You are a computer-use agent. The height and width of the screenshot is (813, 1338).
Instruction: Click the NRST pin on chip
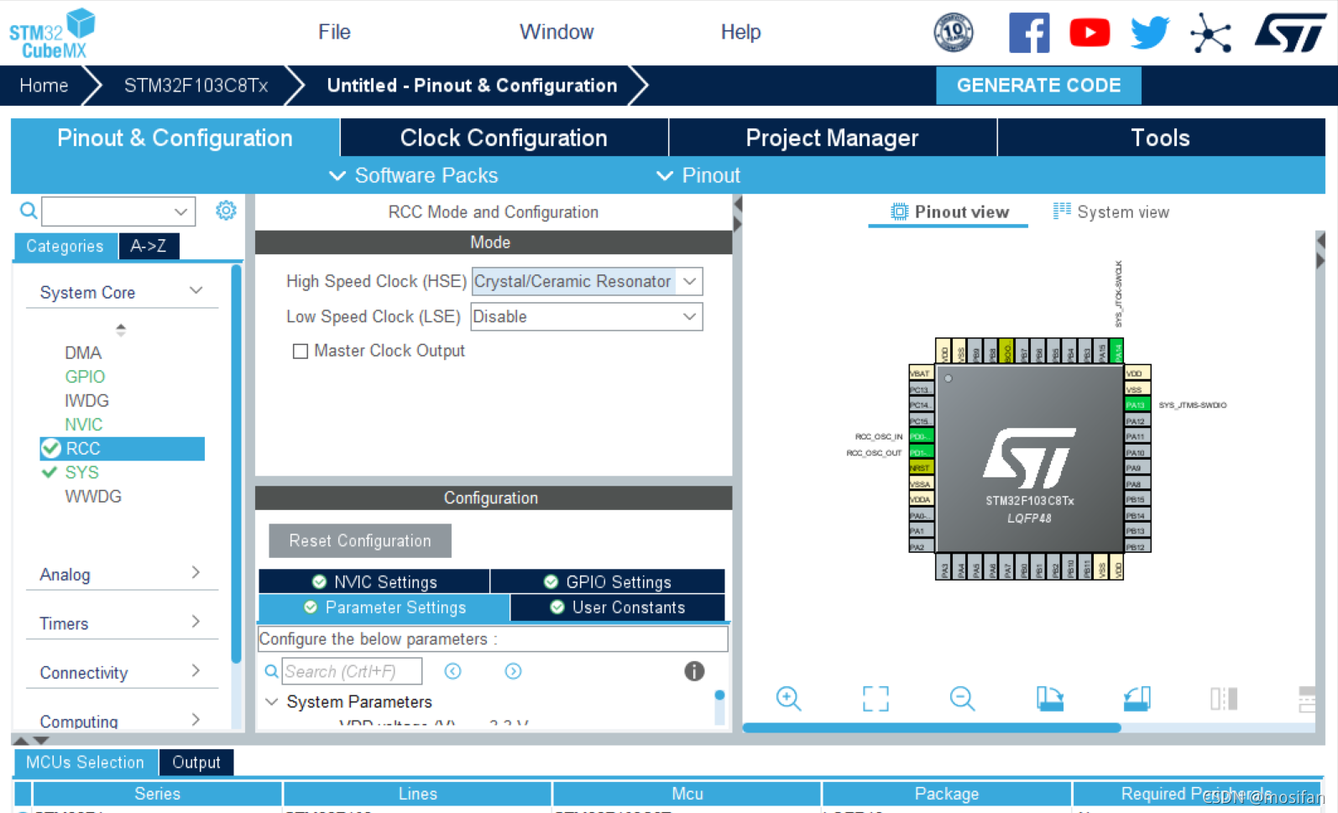tap(922, 467)
